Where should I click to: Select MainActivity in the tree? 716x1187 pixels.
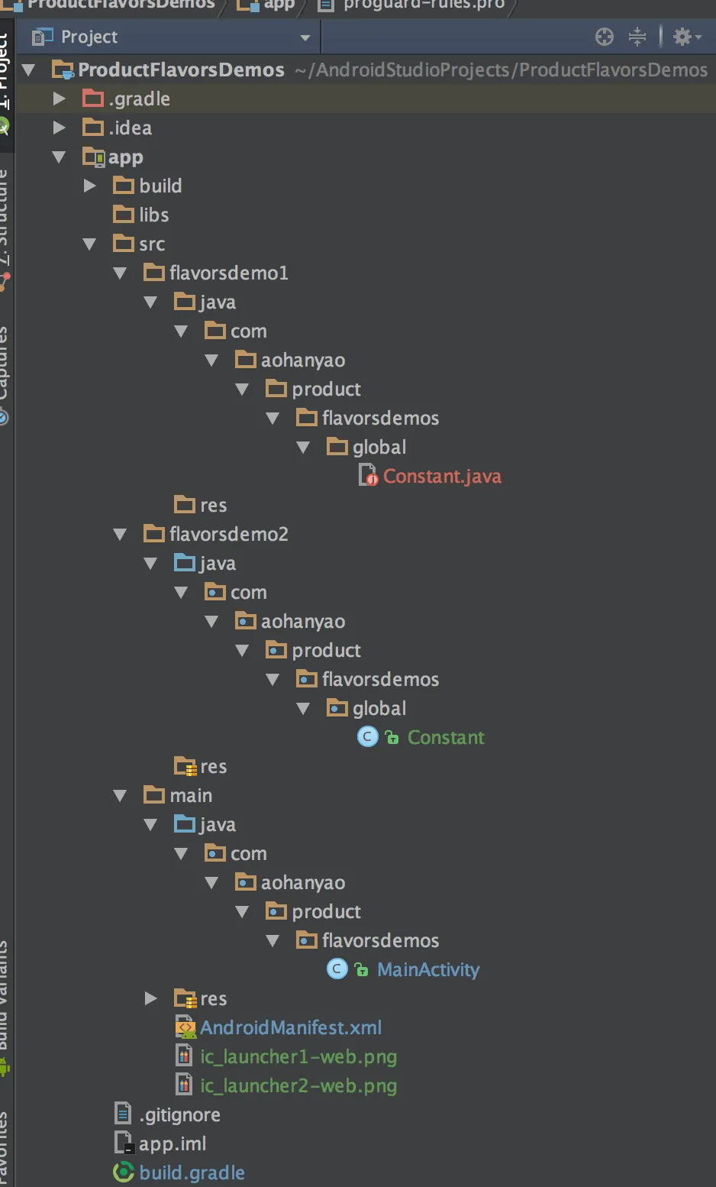(428, 970)
